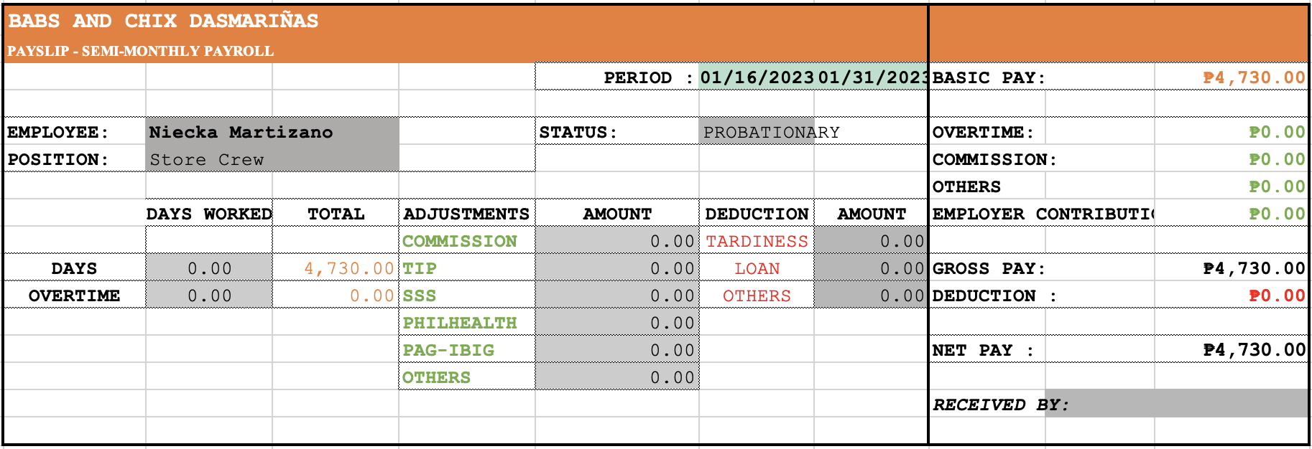The height and width of the screenshot is (449, 1312).
Task: Select the days worked value in DAYS row
Action: coord(209,268)
